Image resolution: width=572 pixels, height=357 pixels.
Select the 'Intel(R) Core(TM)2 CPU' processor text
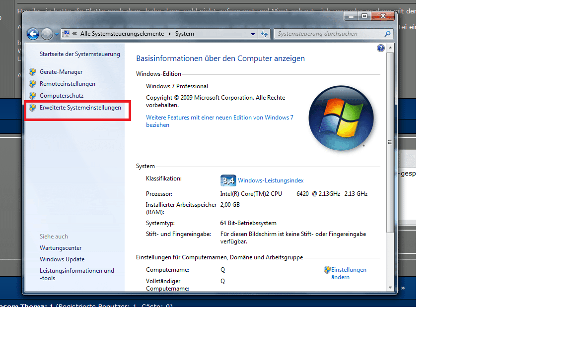pos(251,194)
